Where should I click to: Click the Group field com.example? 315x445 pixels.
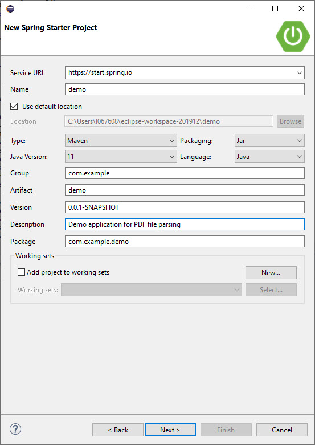(185, 173)
